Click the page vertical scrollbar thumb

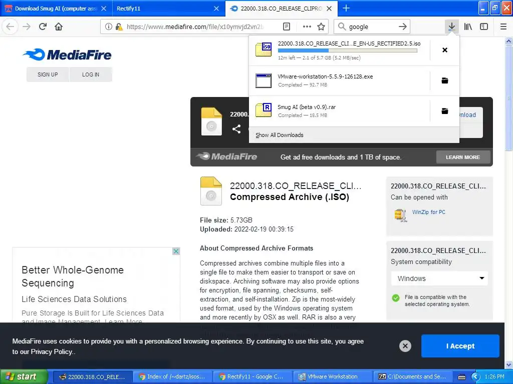coord(508,98)
